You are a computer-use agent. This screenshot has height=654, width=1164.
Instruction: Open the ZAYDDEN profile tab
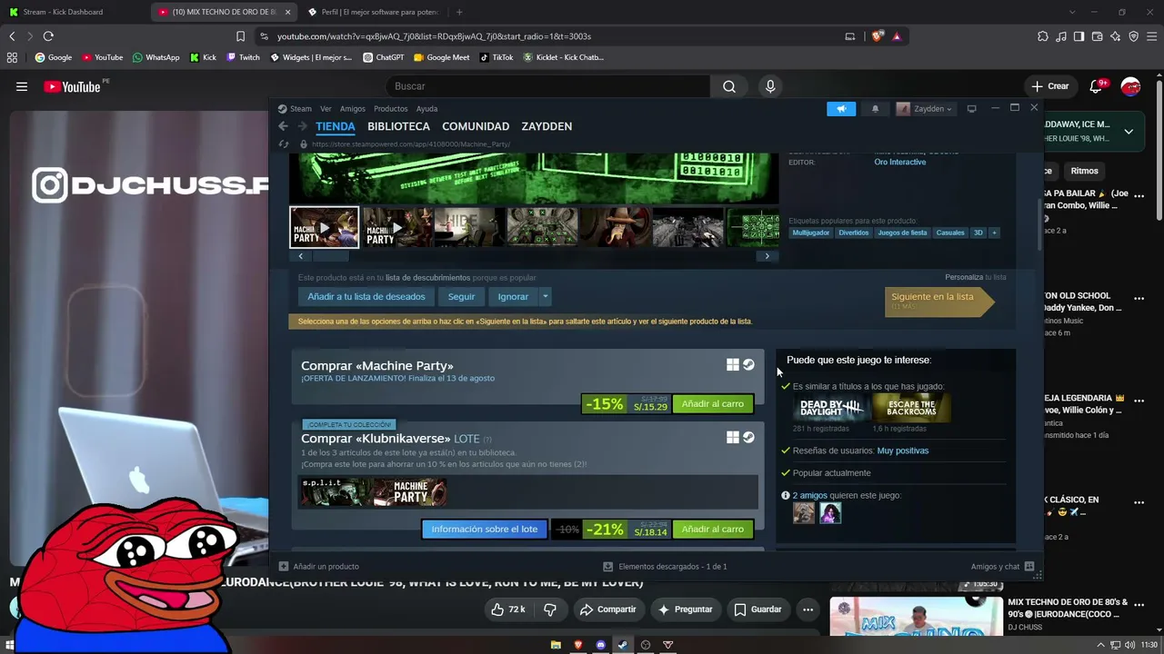point(547,126)
